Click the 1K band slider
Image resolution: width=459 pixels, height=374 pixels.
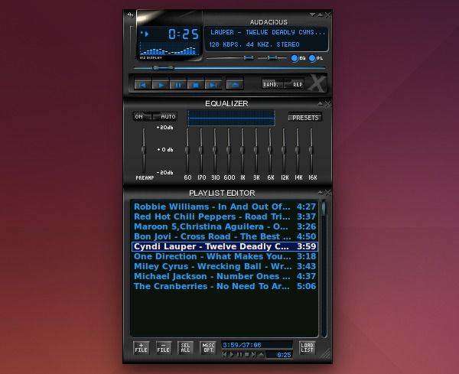[243, 151]
